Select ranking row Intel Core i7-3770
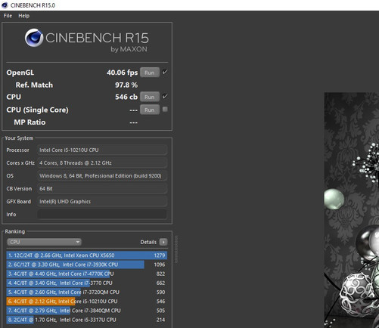Image resolution: width=379 pixels, height=328 pixels. (x=87, y=283)
